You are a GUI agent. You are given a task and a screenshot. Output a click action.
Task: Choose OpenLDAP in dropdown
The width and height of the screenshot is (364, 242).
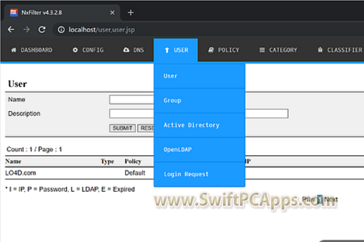click(x=199, y=150)
